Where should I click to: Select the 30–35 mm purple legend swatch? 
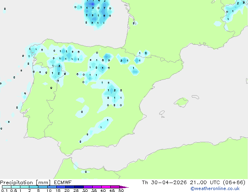coord(88,187)
